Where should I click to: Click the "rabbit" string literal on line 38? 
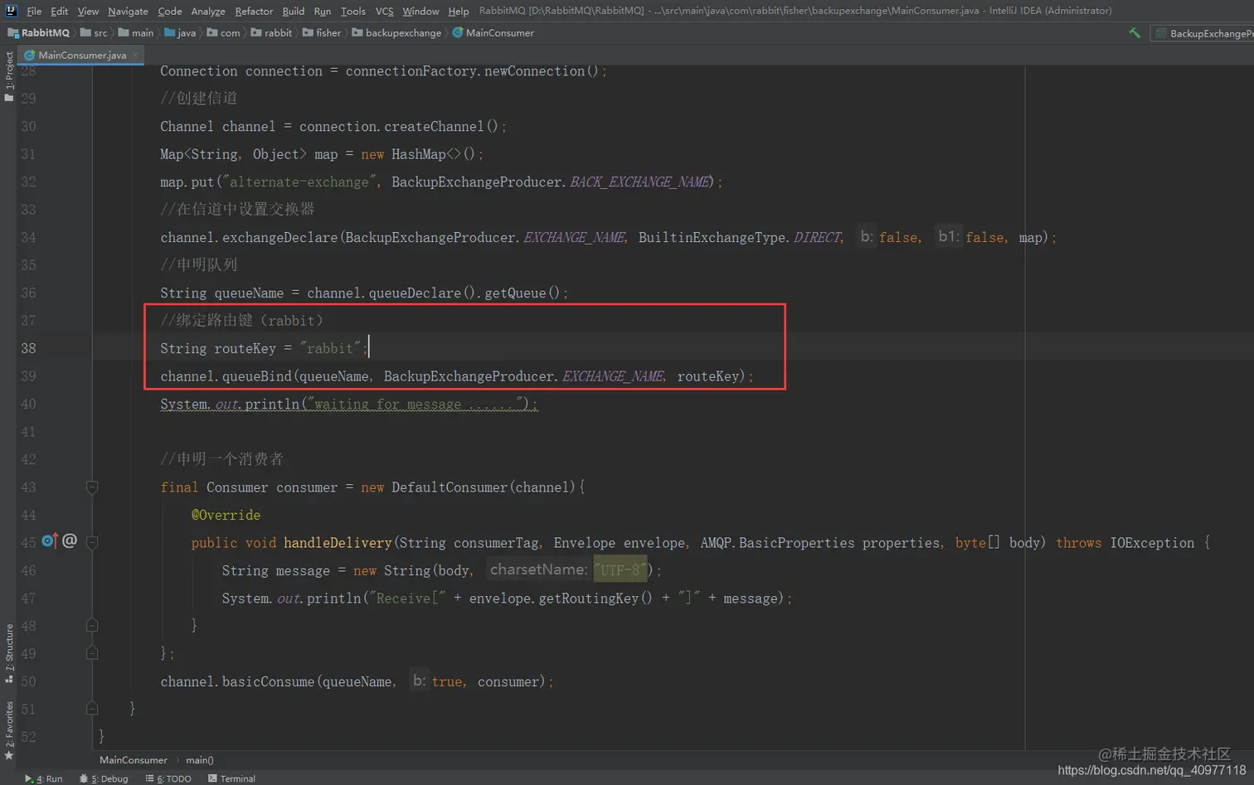coord(331,348)
